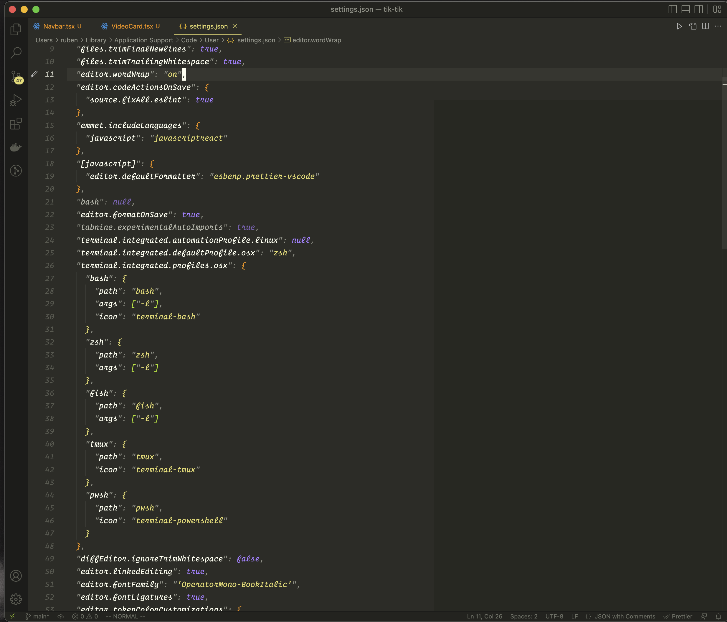The height and width of the screenshot is (622, 727).
Task: Open the Git Graph icon below Docker
Action: pyautogui.click(x=16, y=171)
